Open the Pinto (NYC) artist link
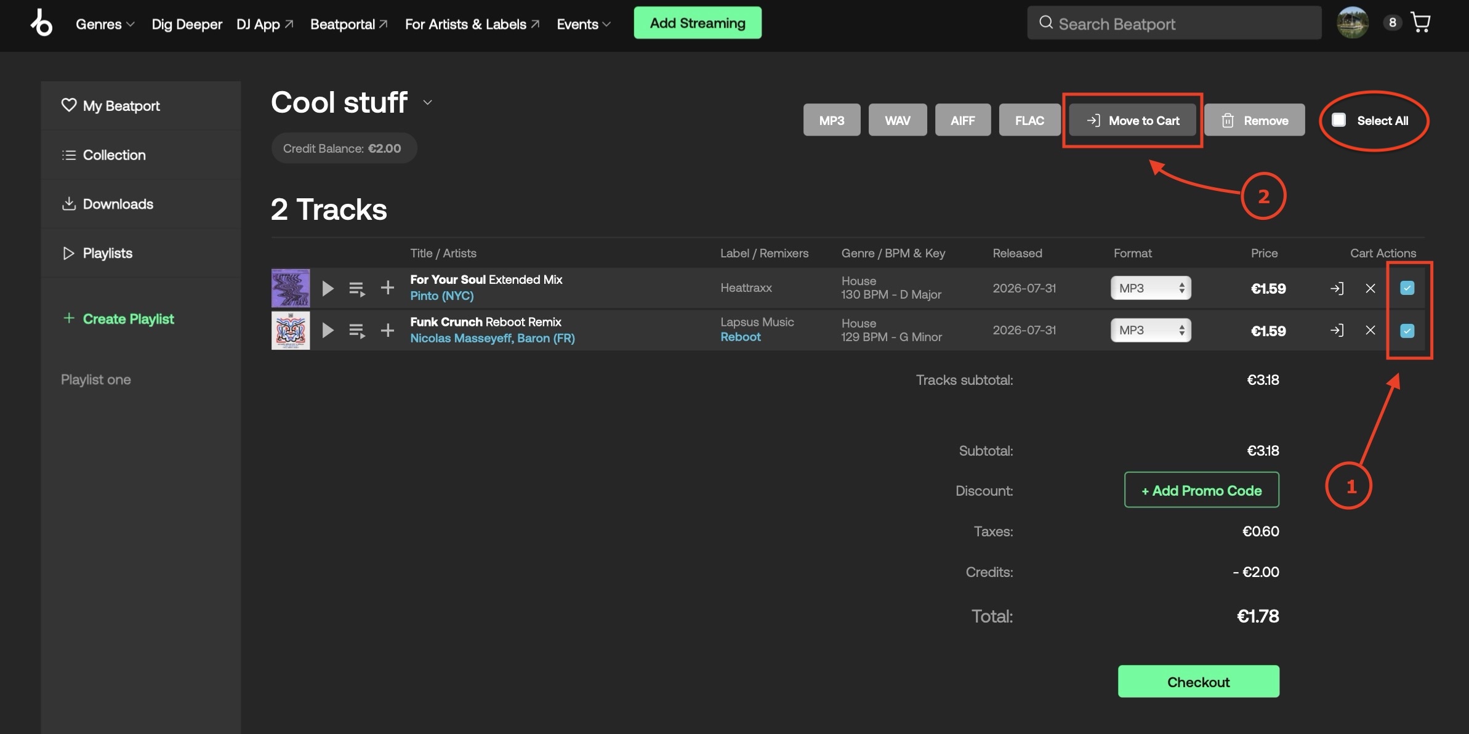 442,296
